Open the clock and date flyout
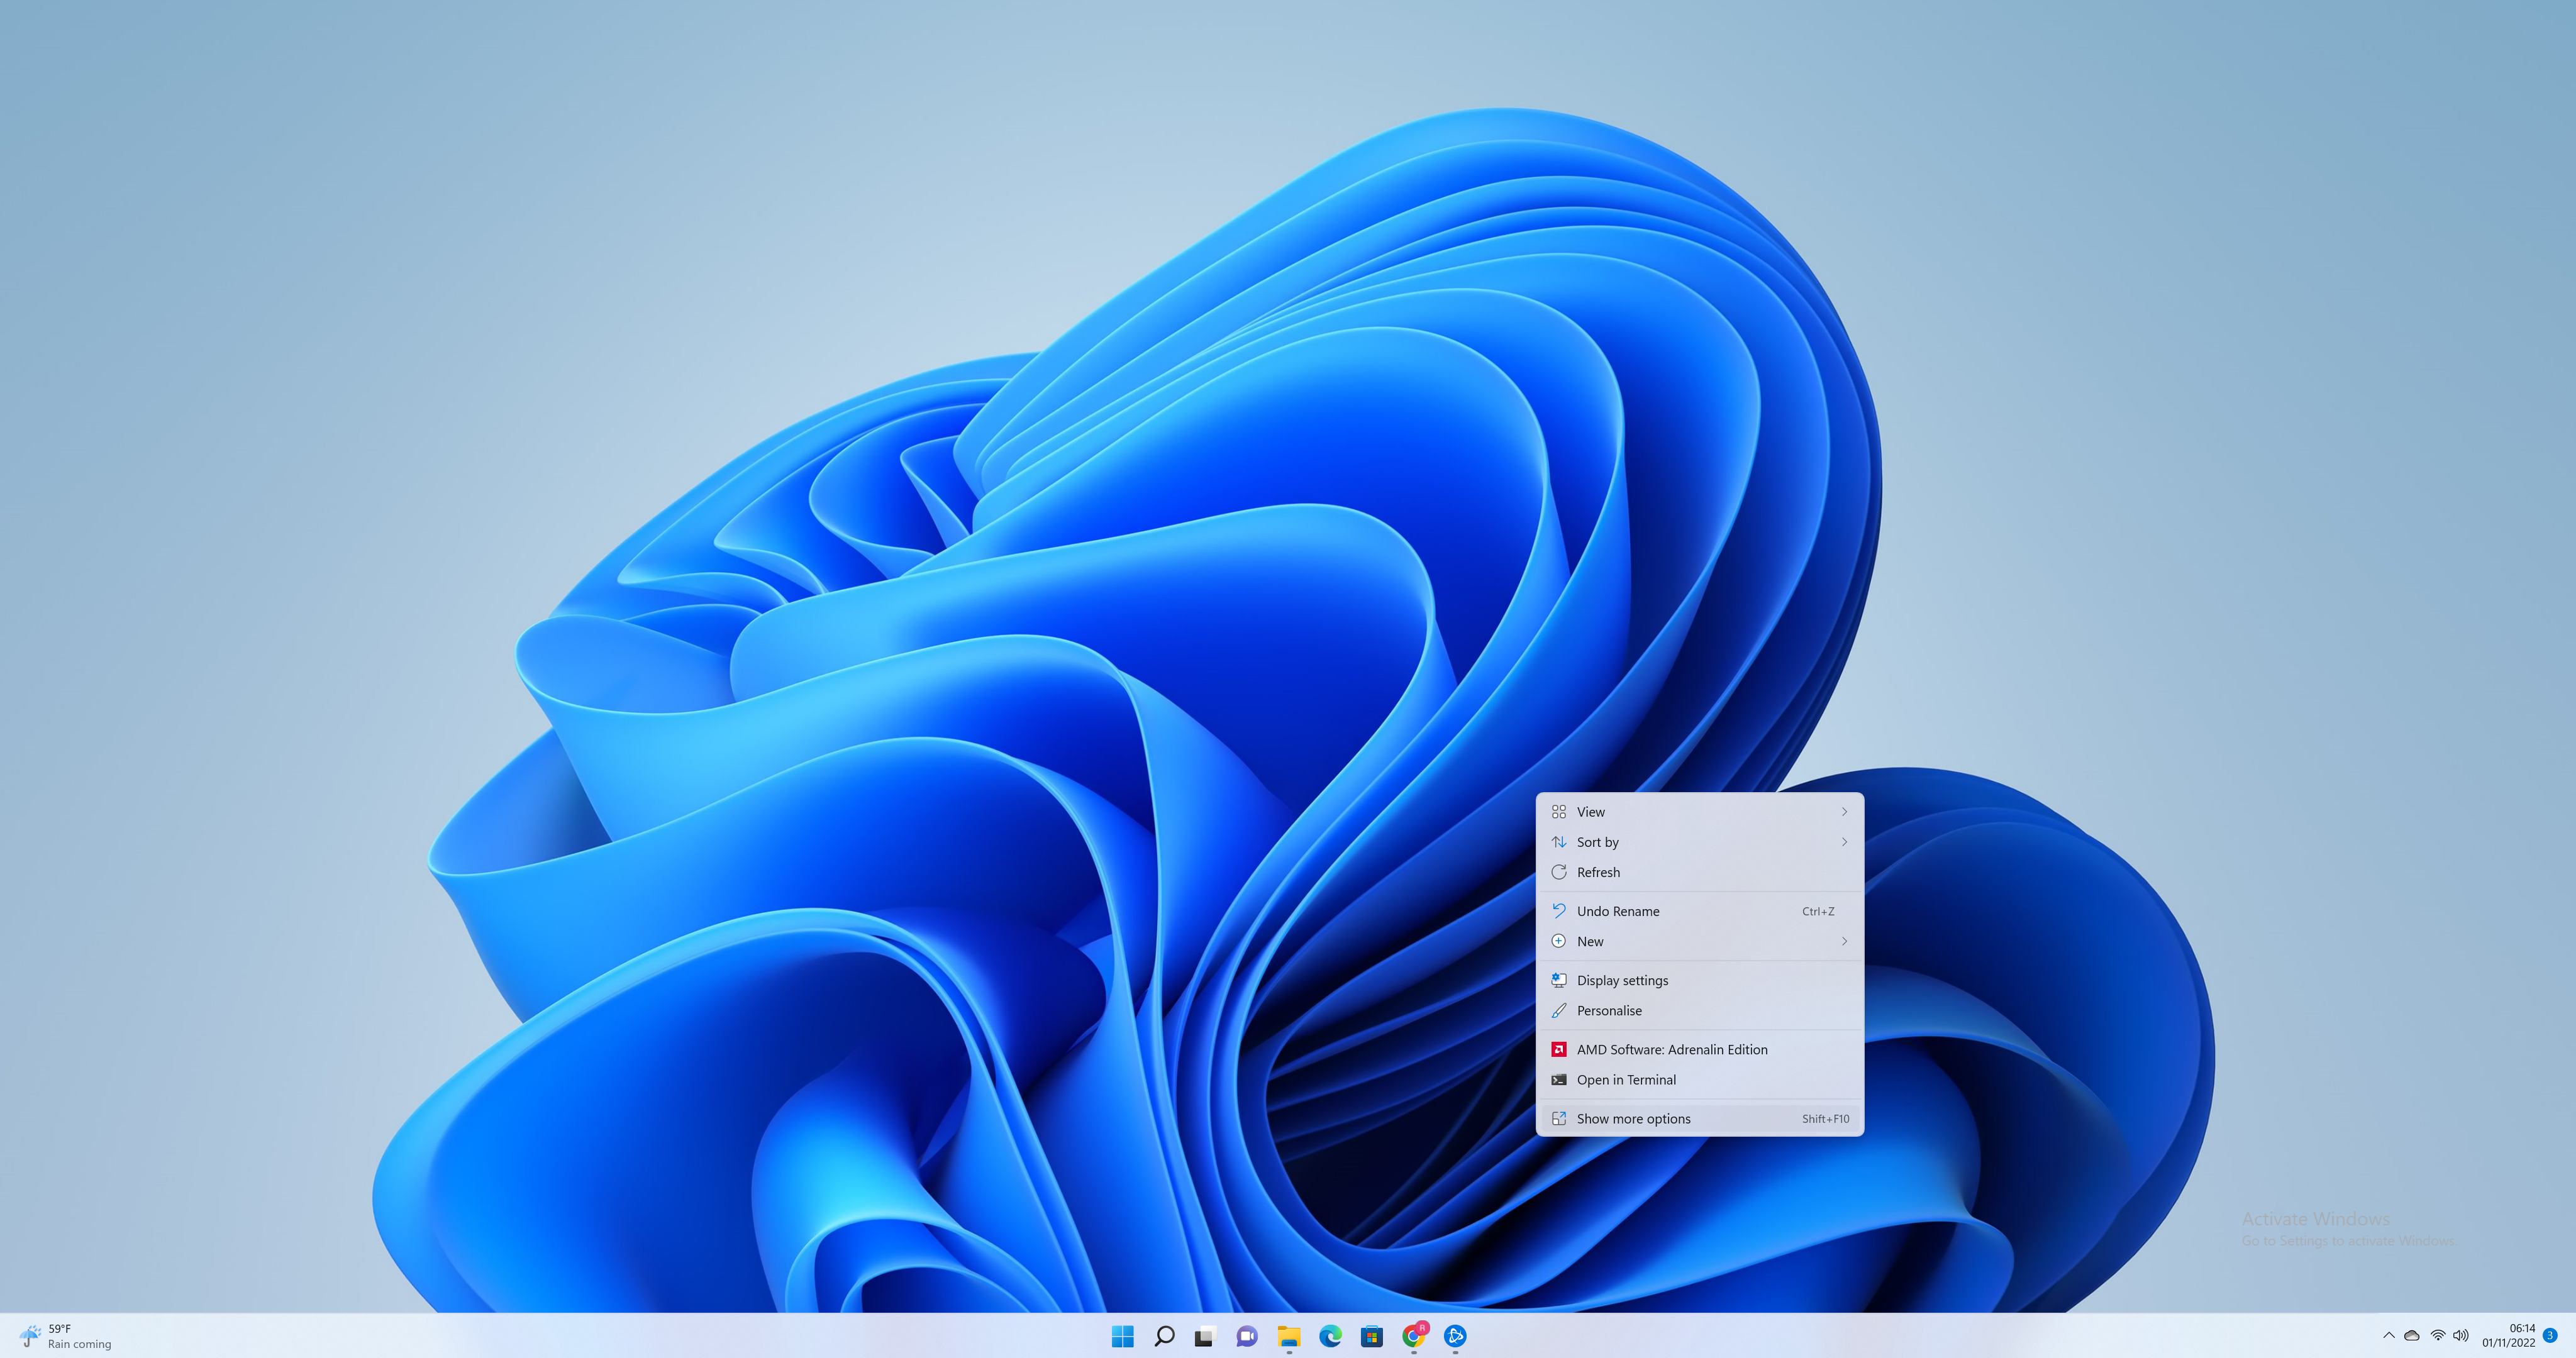 point(2509,1336)
